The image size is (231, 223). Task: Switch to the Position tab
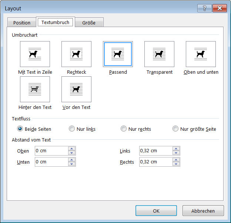tap(22, 23)
